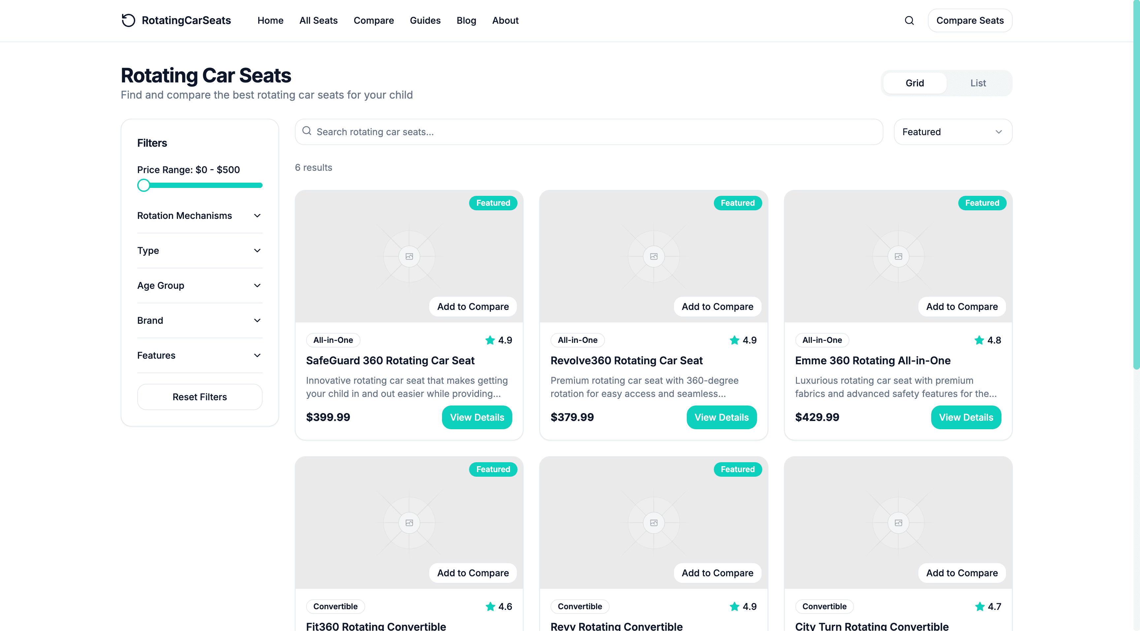Open Emme 360 Rotating All-in-One title

tap(872, 360)
